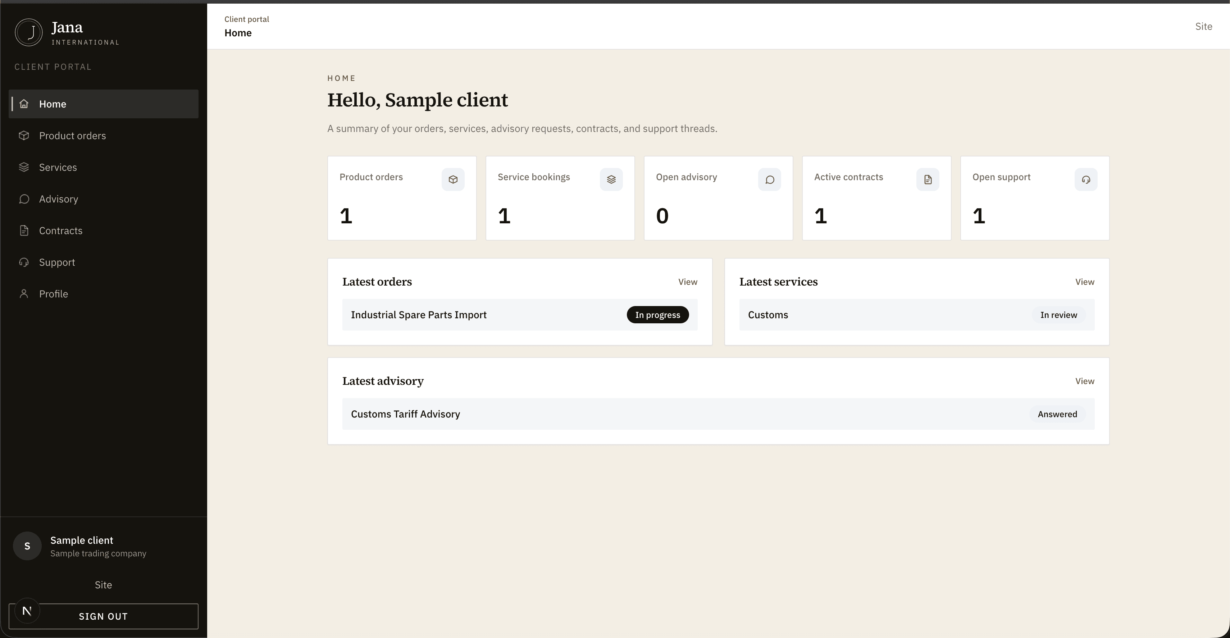The image size is (1230, 638).
Task: Click View link in Latest orders
Action: 688,282
